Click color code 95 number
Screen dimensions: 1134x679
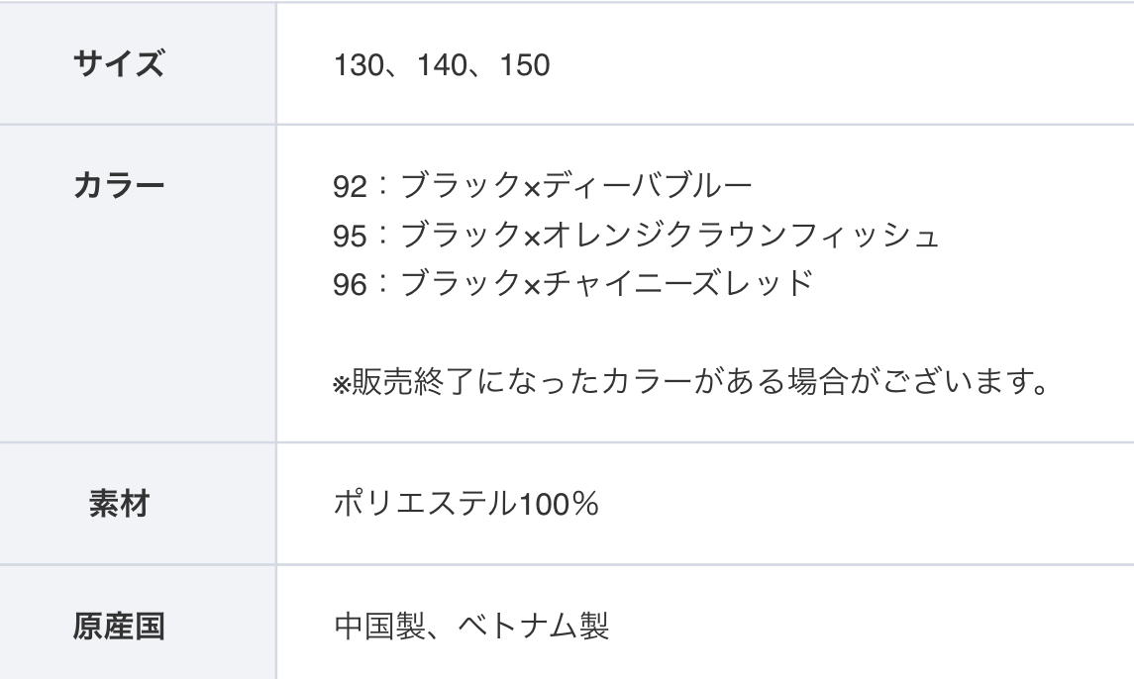350,236
